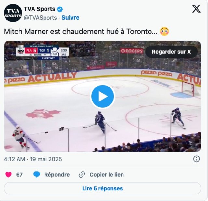Play the embedded hockey video
This screenshot has height=201, width=208.
103,96
